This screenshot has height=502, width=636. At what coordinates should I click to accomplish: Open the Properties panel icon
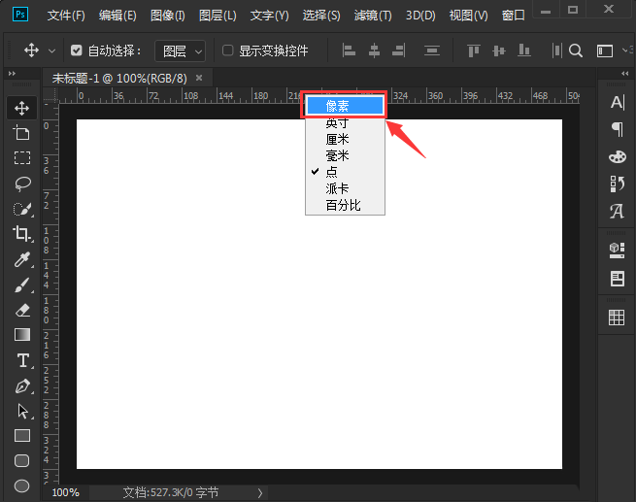click(617, 279)
